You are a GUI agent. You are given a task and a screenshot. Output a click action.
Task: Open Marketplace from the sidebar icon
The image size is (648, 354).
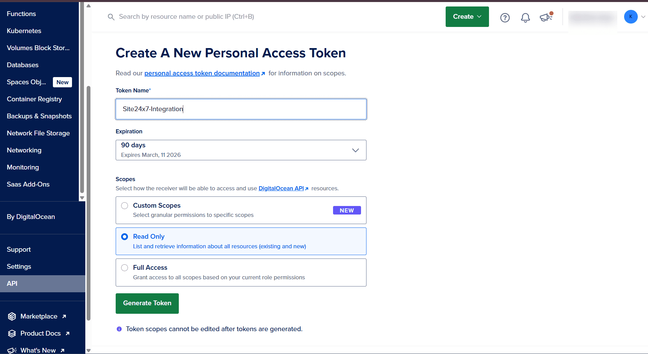(x=12, y=316)
